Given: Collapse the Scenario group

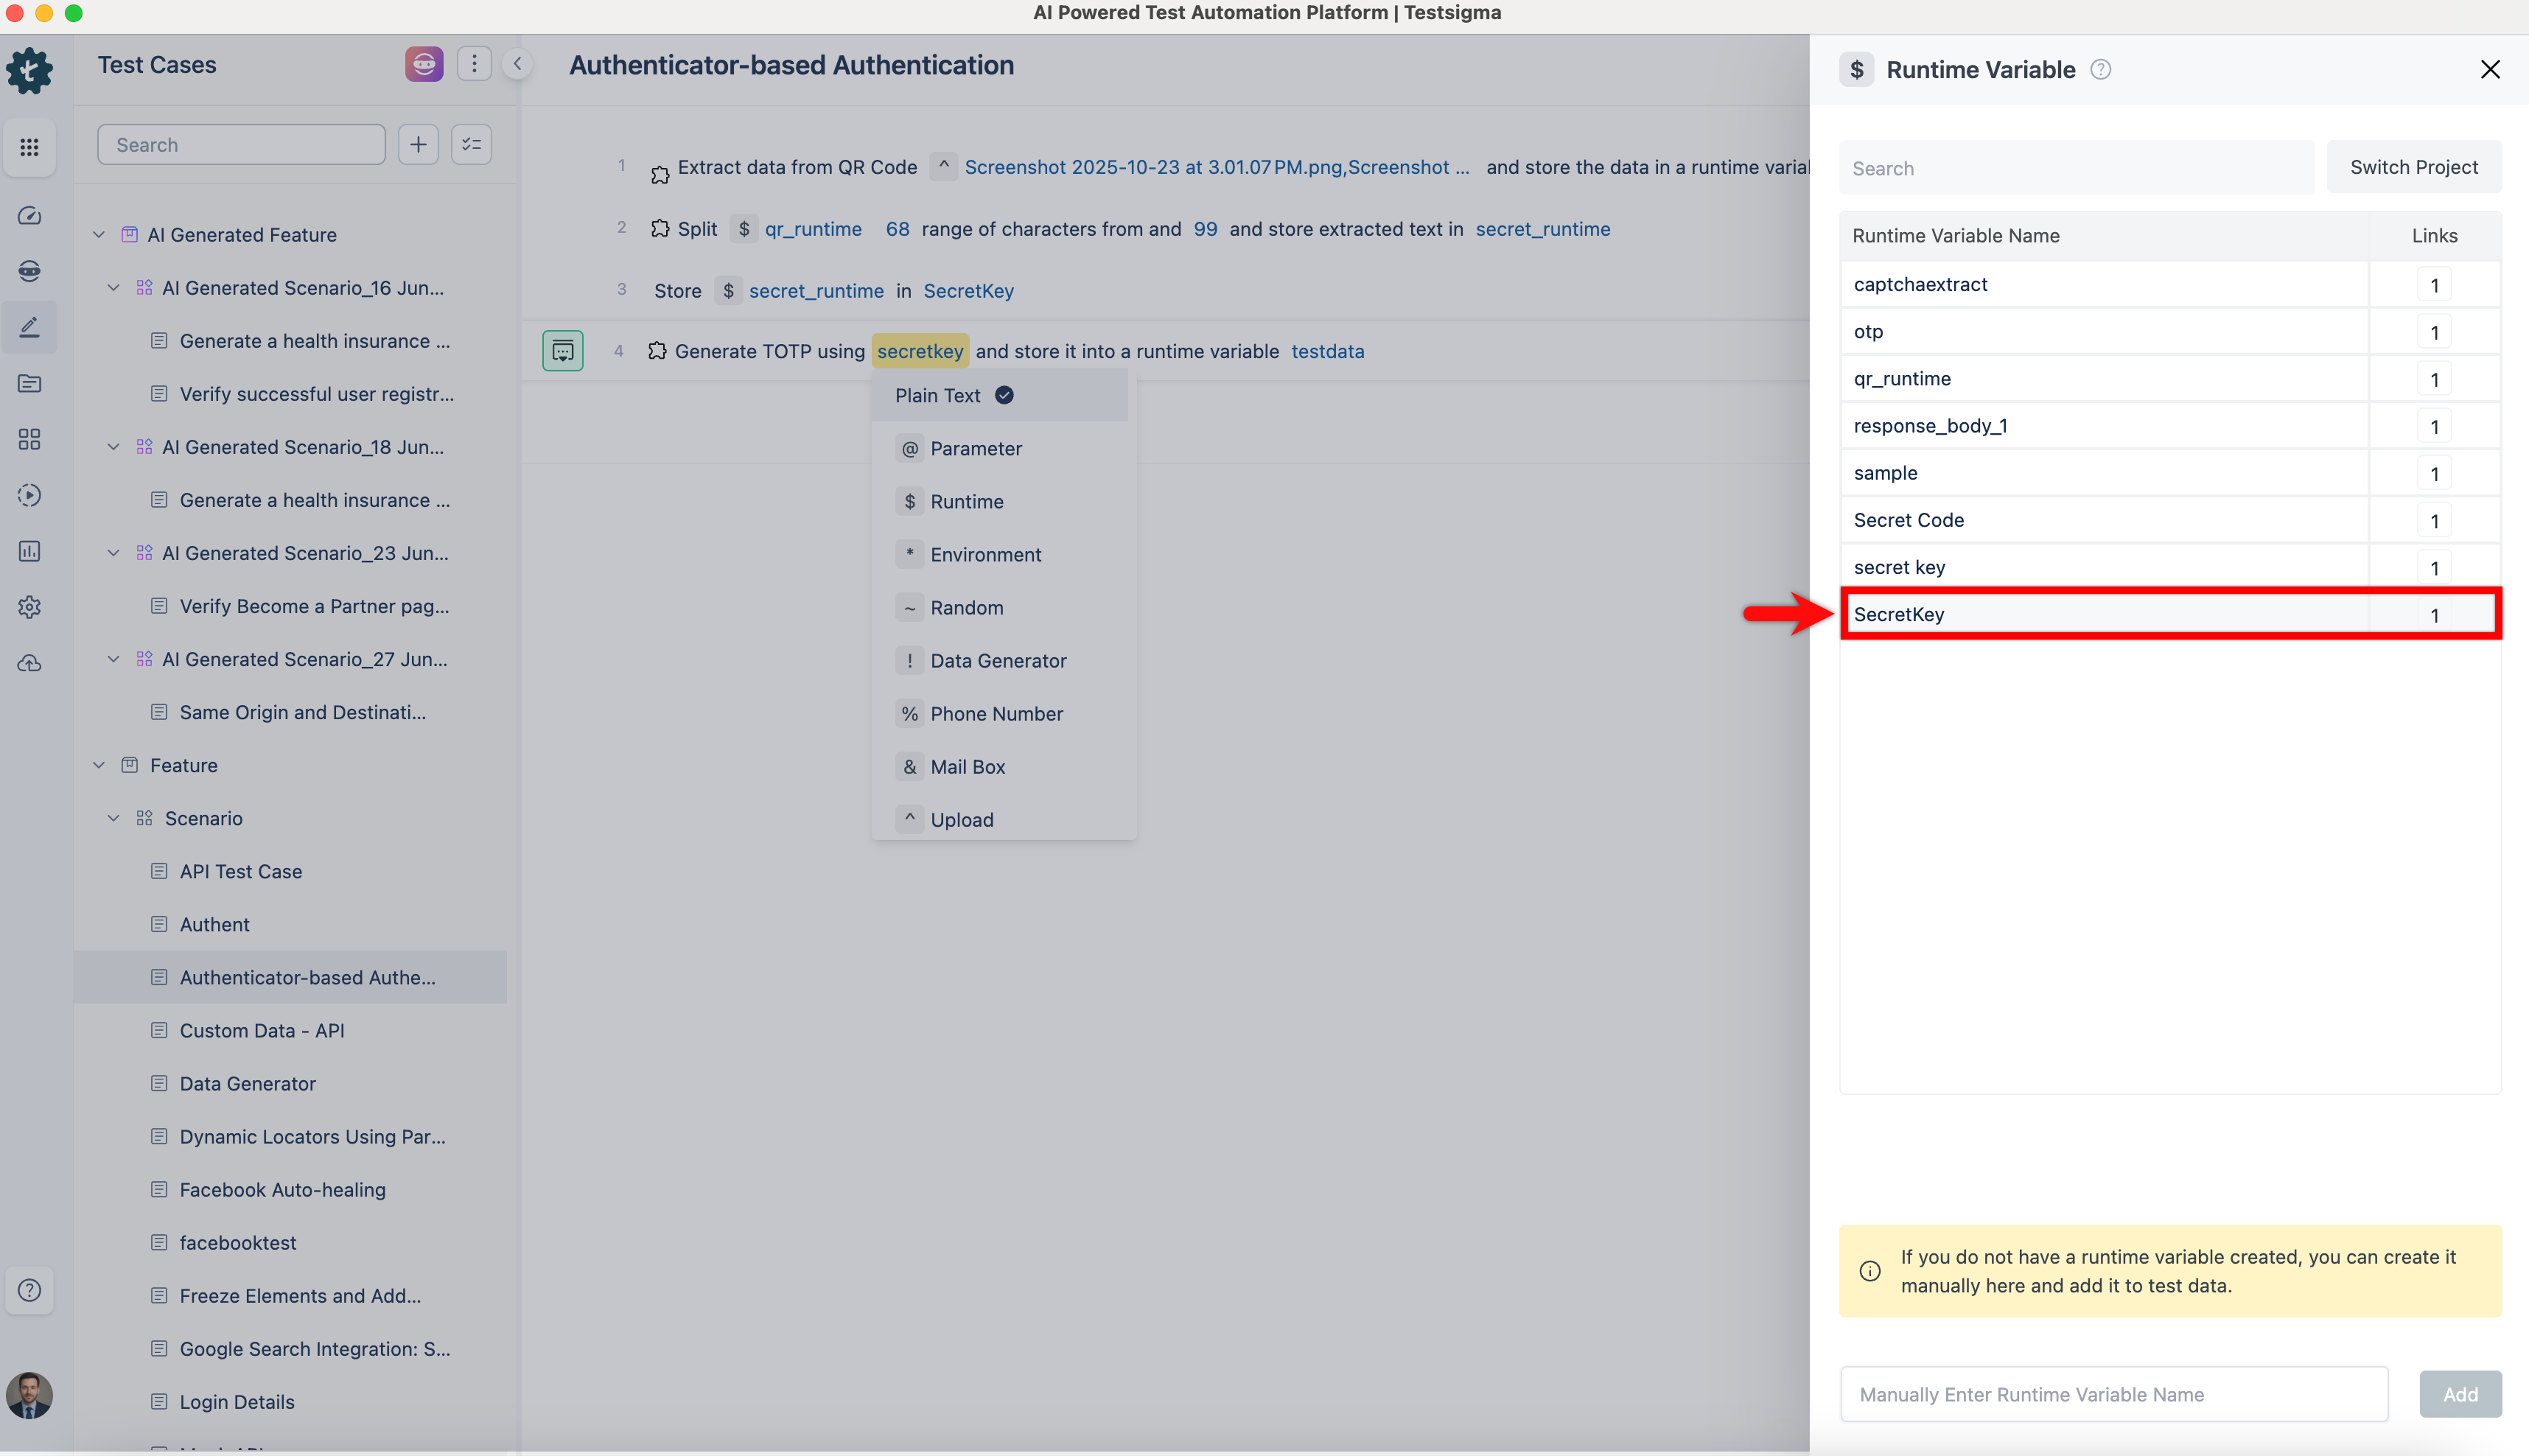Looking at the screenshot, I should [113, 817].
